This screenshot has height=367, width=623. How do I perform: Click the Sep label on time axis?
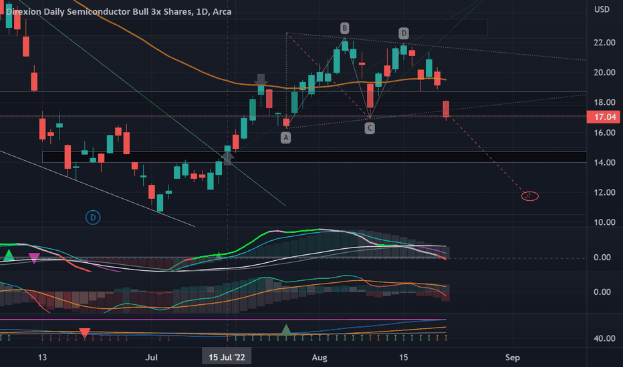click(x=512, y=358)
